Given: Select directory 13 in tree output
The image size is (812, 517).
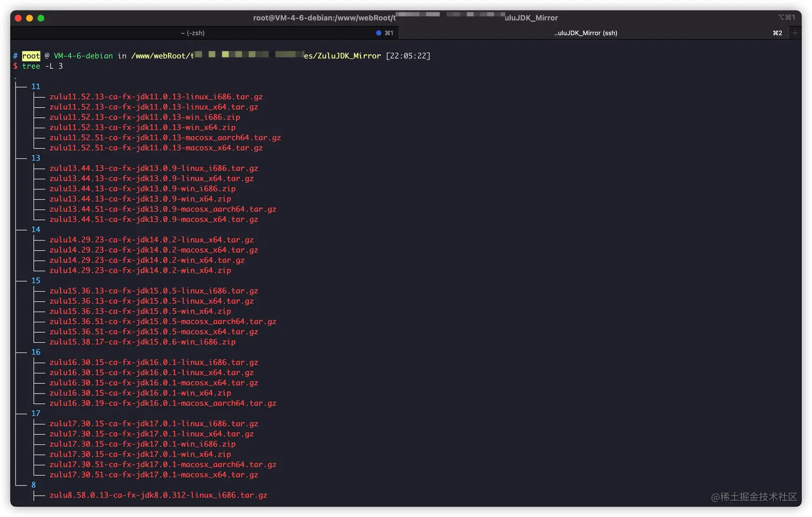Looking at the screenshot, I should (x=35, y=158).
